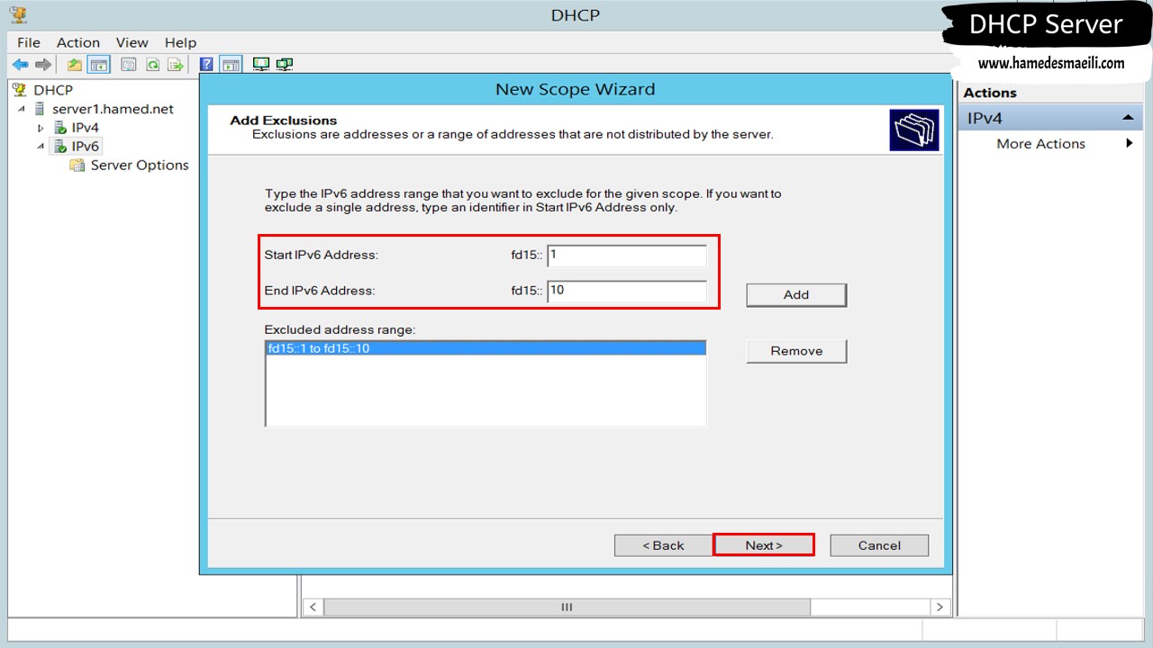
Task: Click More Actions in Actions pane
Action: (1040, 144)
